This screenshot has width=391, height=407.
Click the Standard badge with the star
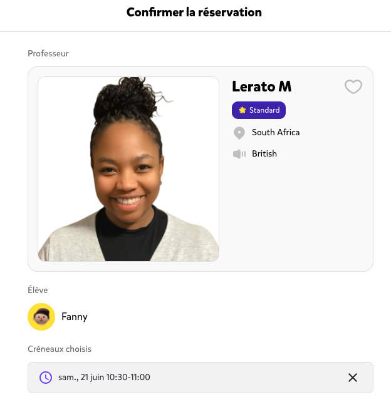(259, 110)
